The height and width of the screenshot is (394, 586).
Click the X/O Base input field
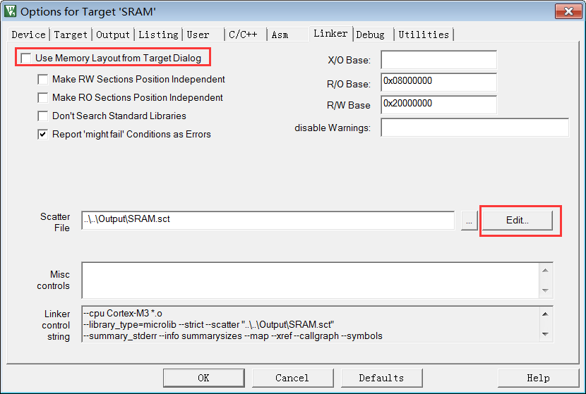tap(438, 60)
